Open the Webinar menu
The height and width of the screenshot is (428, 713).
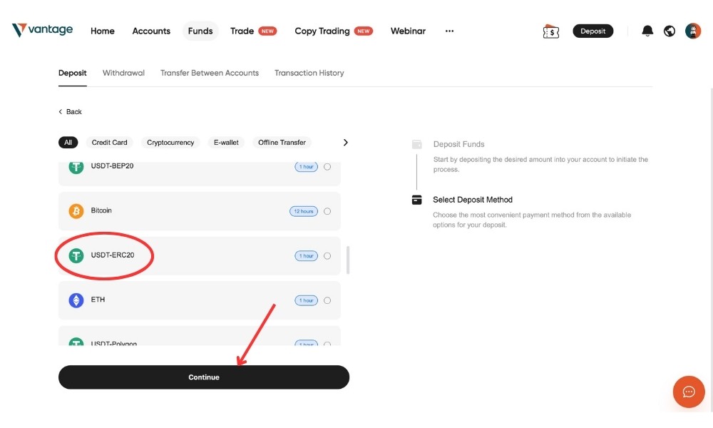point(408,31)
